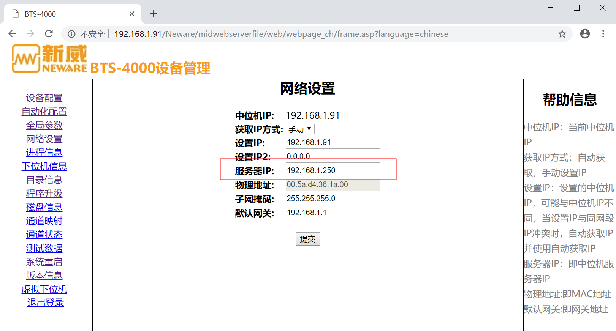Open 版本信息 link
Screen dimensions: 616x331
pyautogui.click(x=44, y=276)
